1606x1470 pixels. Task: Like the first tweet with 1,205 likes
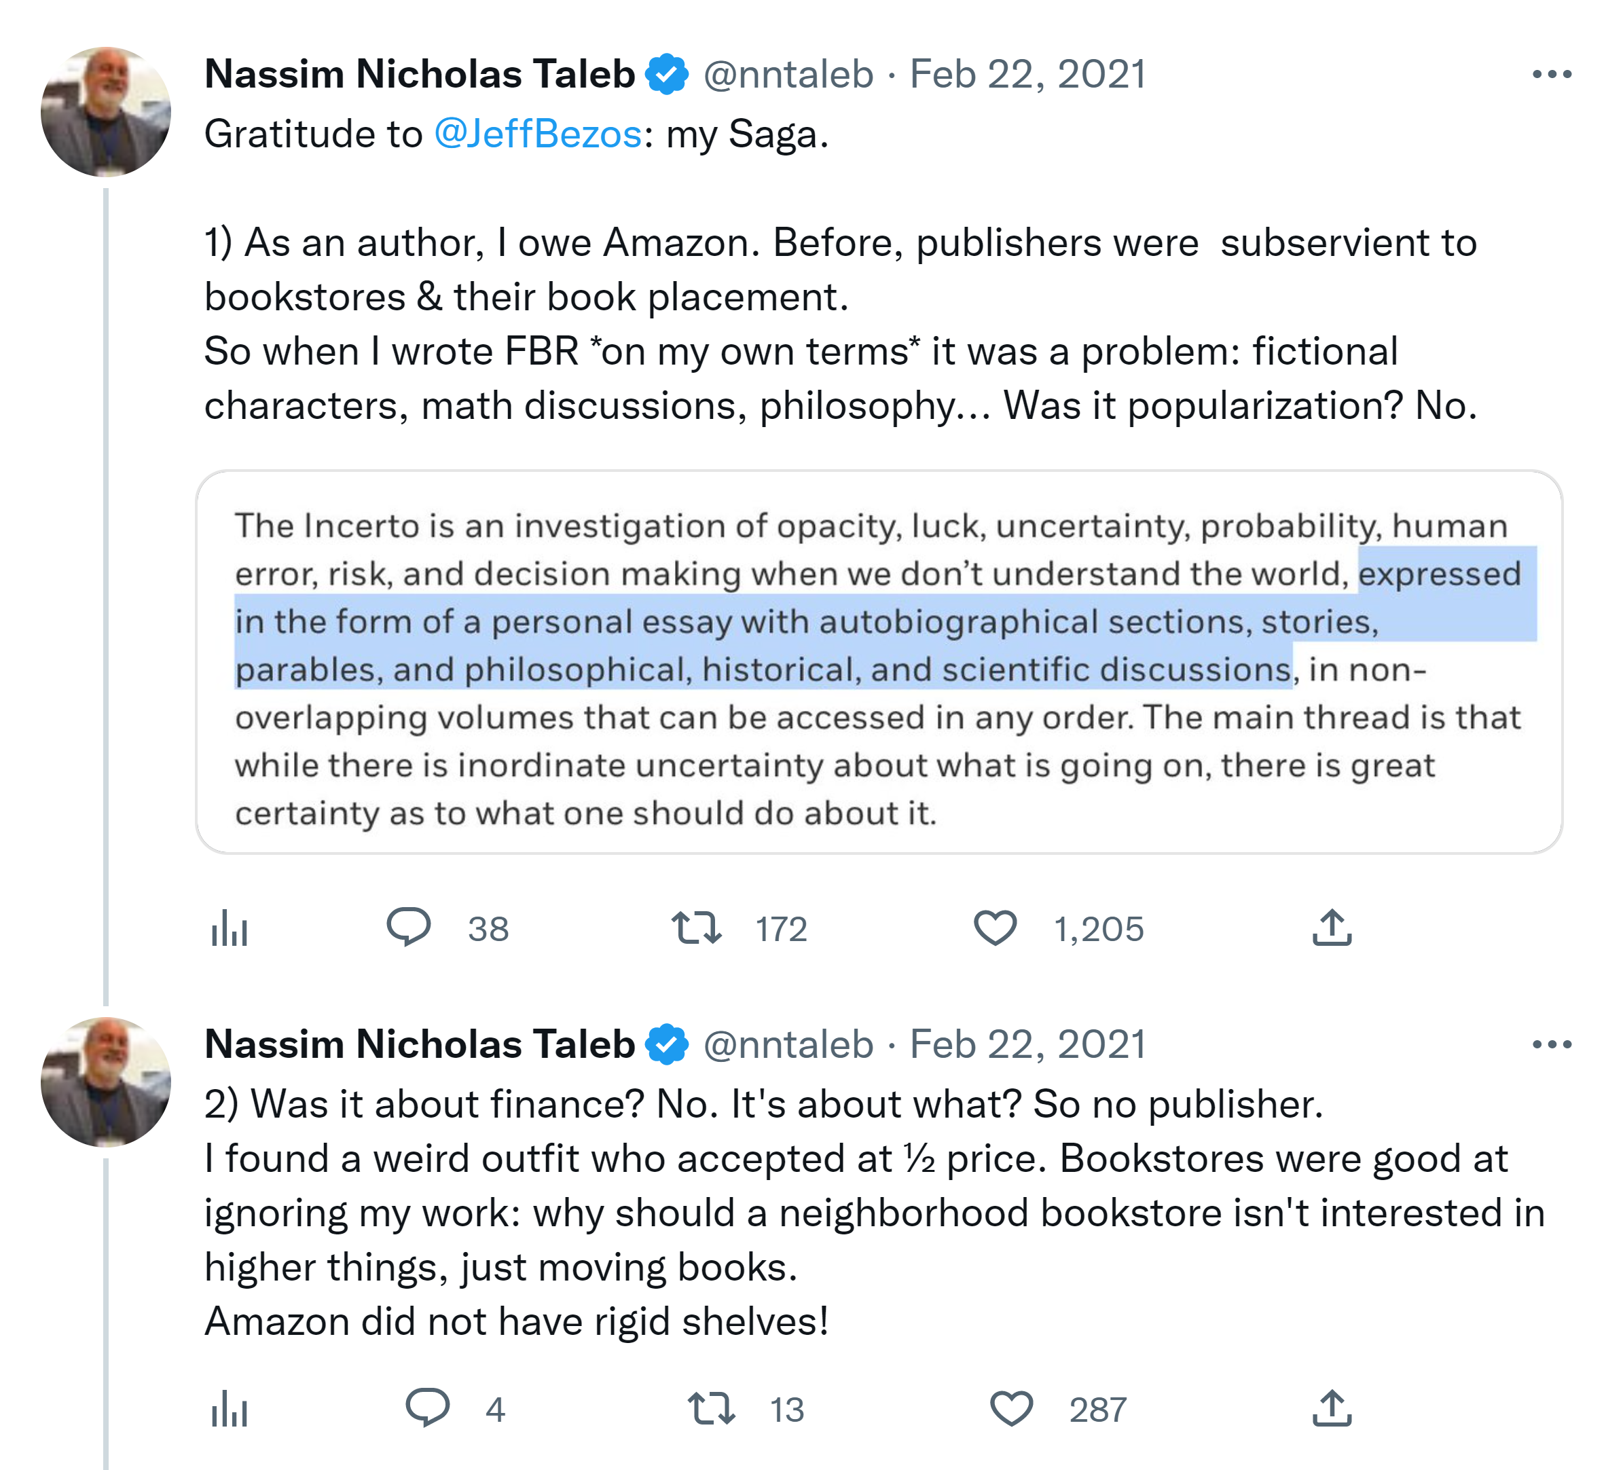tap(995, 927)
